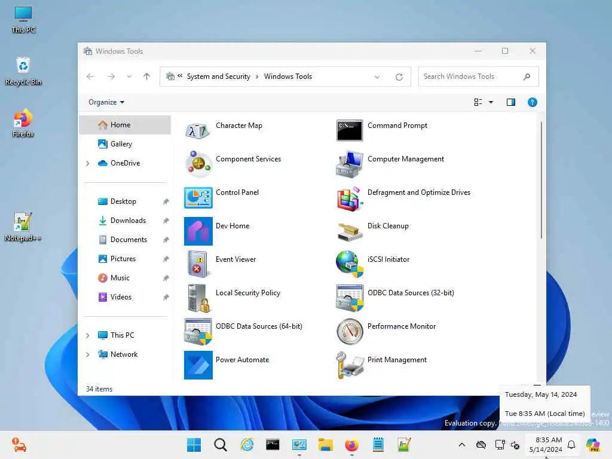
Task: Select the Notepad++ desktop shortcut
Action: 23,227
